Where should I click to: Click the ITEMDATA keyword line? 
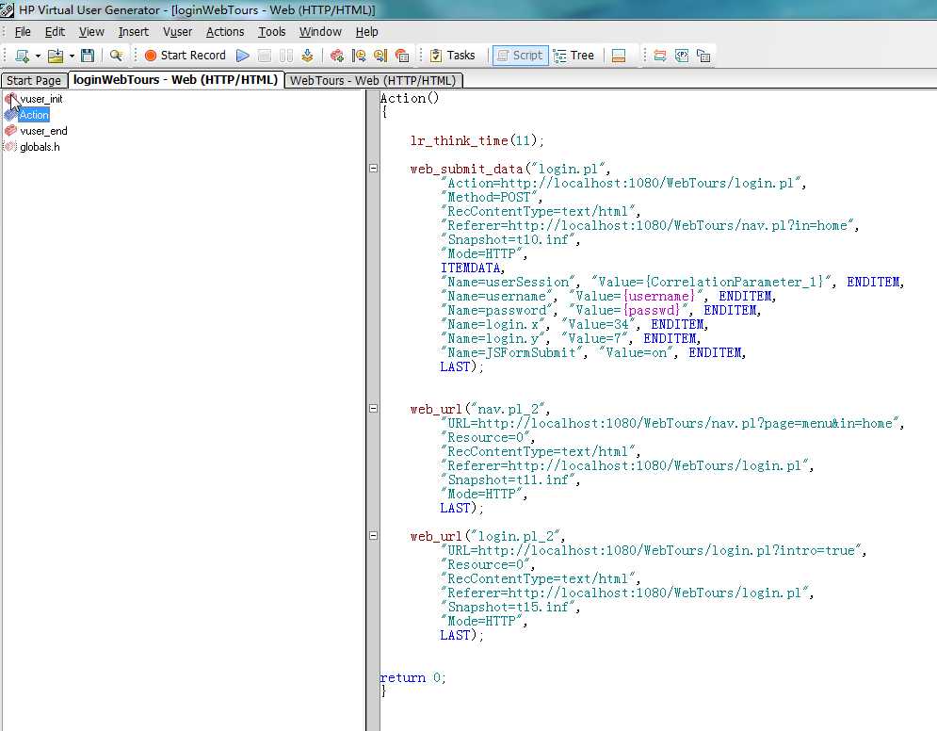click(473, 268)
